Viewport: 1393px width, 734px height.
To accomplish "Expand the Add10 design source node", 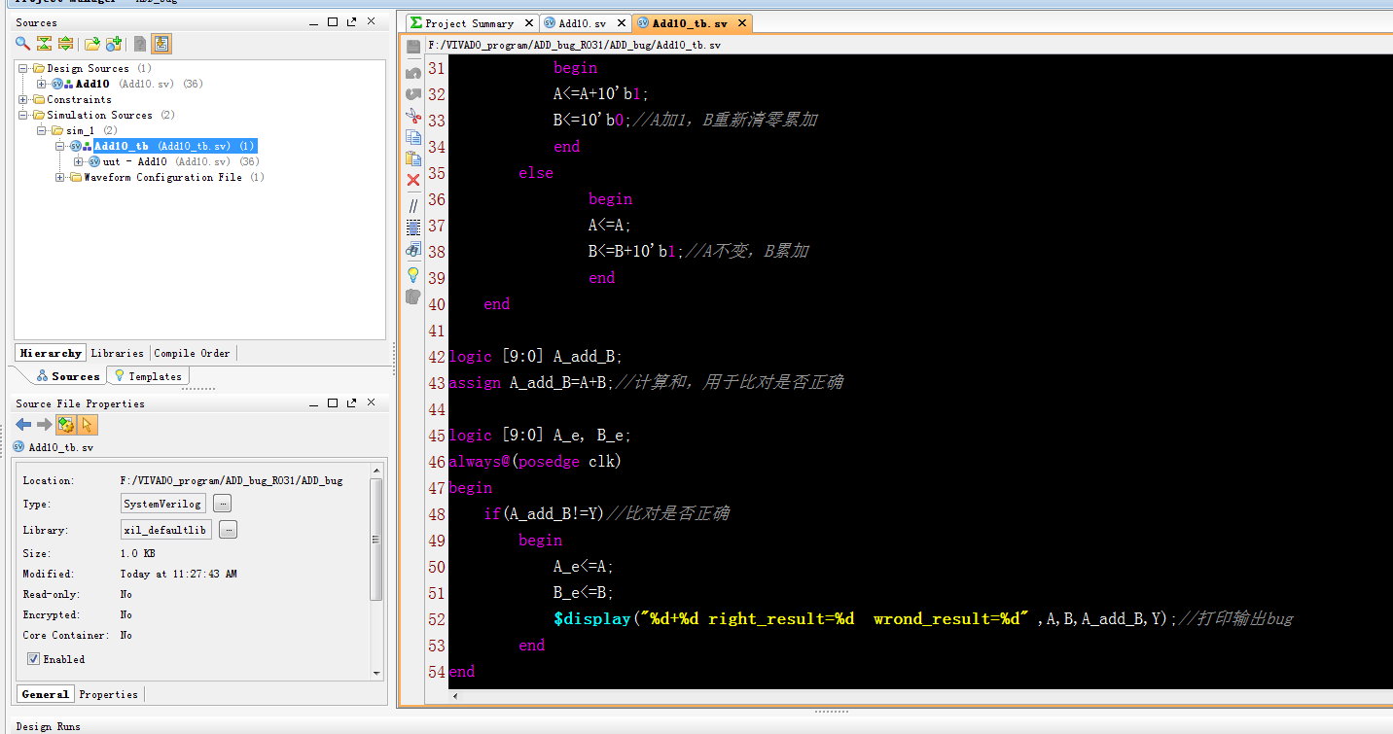I will point(42,84).
